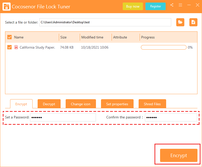
Task: Focus the Confirm the password field
Action: [x=171, y=117]
